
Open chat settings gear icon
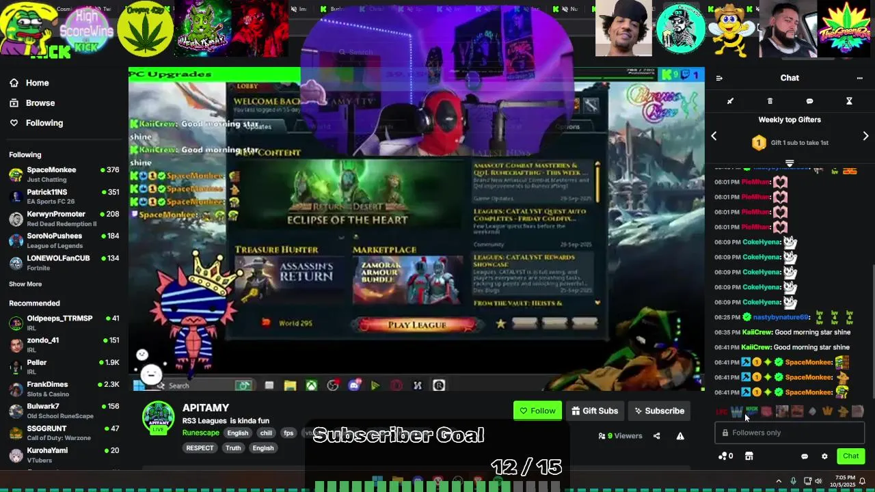pos(824,456)
